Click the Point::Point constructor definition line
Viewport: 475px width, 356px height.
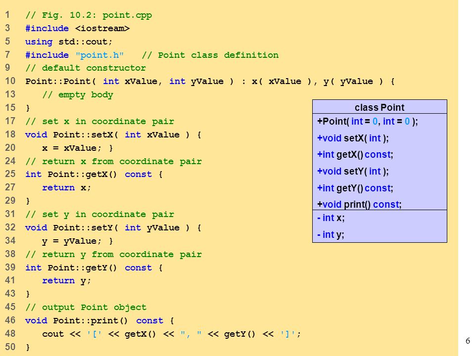coord(210,82)
